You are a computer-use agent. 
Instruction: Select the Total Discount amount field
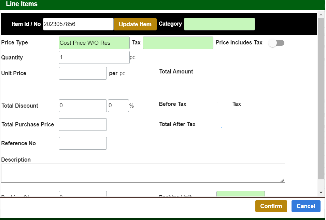(x=83, y=106)
